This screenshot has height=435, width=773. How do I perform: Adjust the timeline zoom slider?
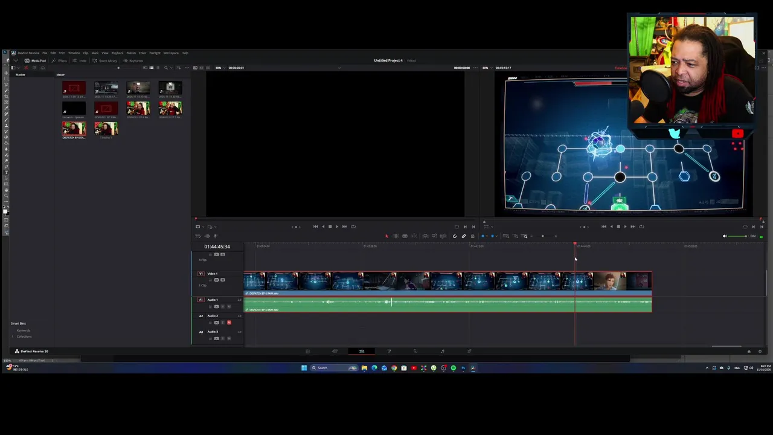pyautogui.click(x=543, y=236)
